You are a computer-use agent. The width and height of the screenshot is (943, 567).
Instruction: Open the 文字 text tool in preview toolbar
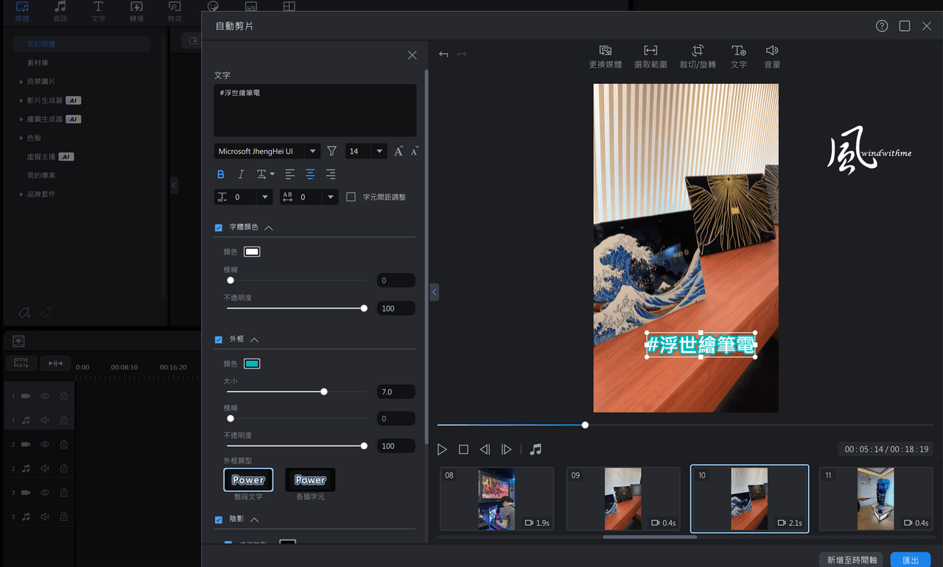pyautogui.click(x=738, y=56)
